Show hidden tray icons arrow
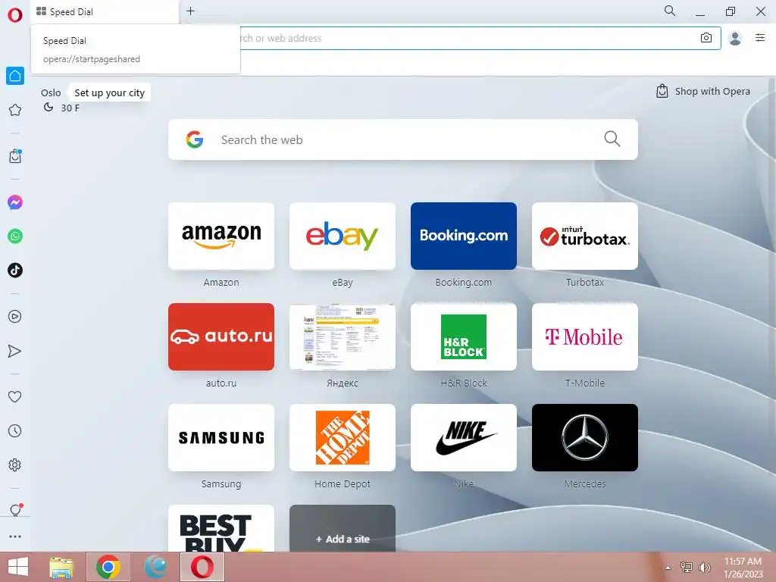The height and width of the screenshot is (582, 776). 668,568
